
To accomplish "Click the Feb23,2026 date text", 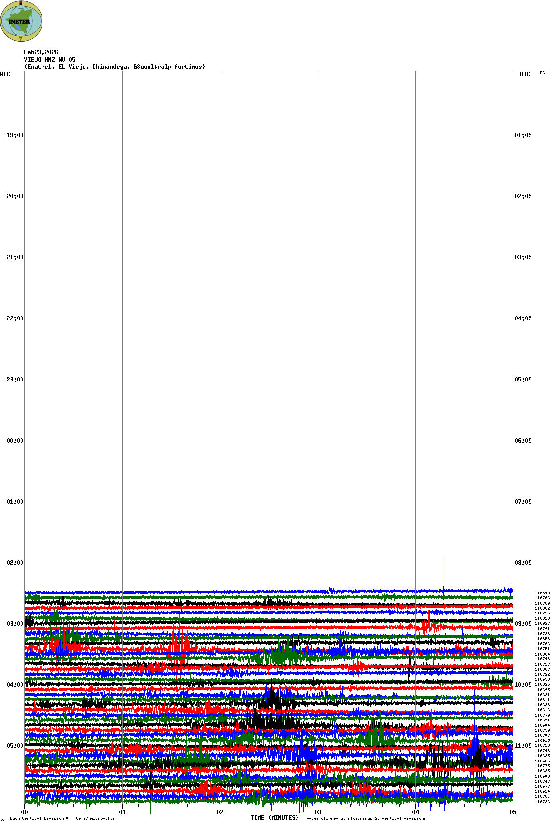I will coord(41,52).
